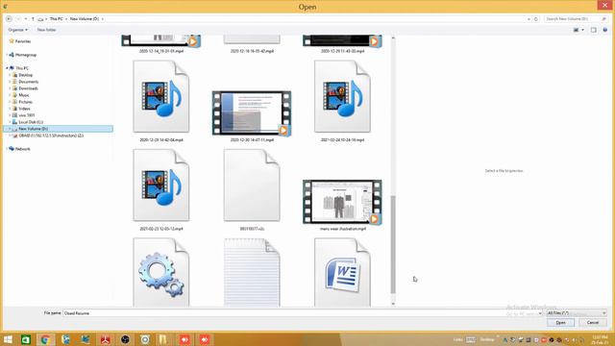Open the view options dropdown arrow
Image resolution: width=615 pixels, height=346 pixels.
point(583,30)
